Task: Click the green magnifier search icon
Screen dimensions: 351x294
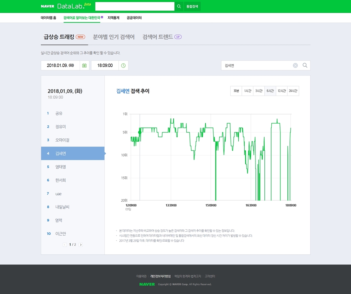Action: coord(179,6)
